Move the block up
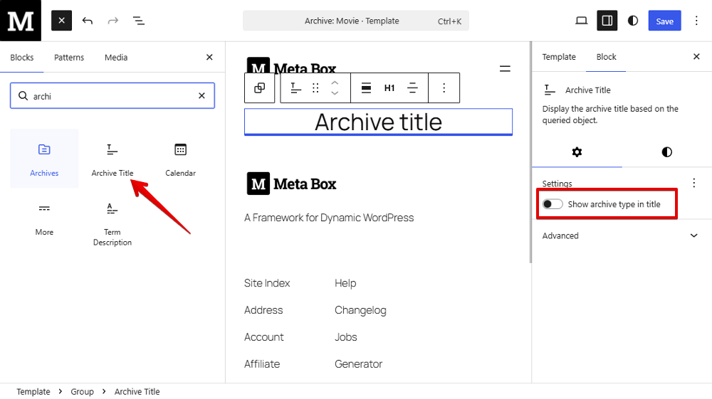The height and width of the screenshot is (399, 712). pos(335,83)
